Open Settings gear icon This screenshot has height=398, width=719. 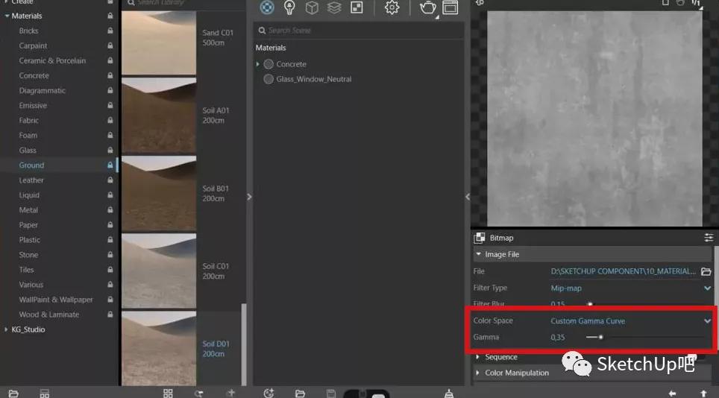[x=392, y=7]
